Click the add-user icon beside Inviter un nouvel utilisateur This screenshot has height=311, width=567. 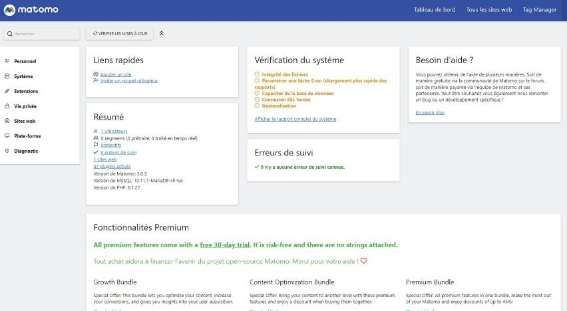pos(96,80)
